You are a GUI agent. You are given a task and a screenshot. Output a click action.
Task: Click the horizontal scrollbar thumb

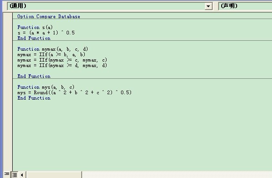tap(54, 175)
